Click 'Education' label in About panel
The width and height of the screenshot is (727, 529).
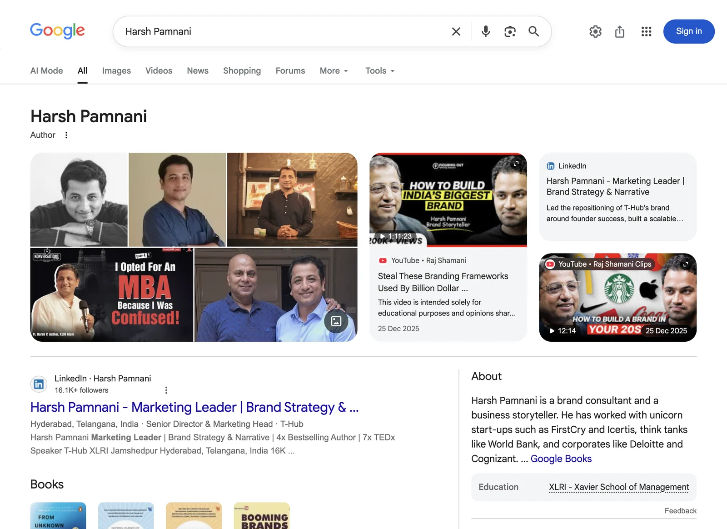pyautogui.click(x=498, y=487)
